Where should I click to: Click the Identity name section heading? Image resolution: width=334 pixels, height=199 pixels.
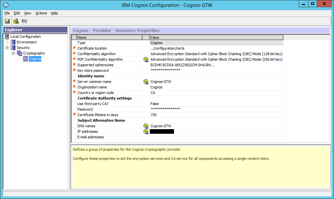click(x=91, y=76)
